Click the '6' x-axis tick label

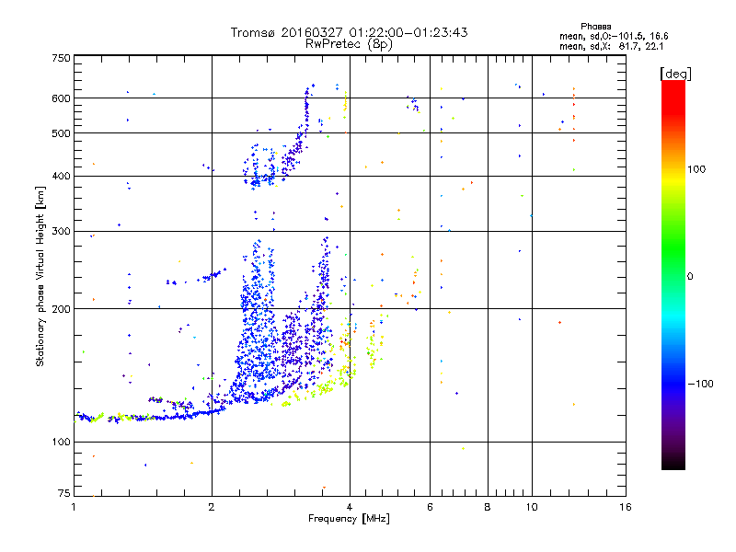[430, 507]
